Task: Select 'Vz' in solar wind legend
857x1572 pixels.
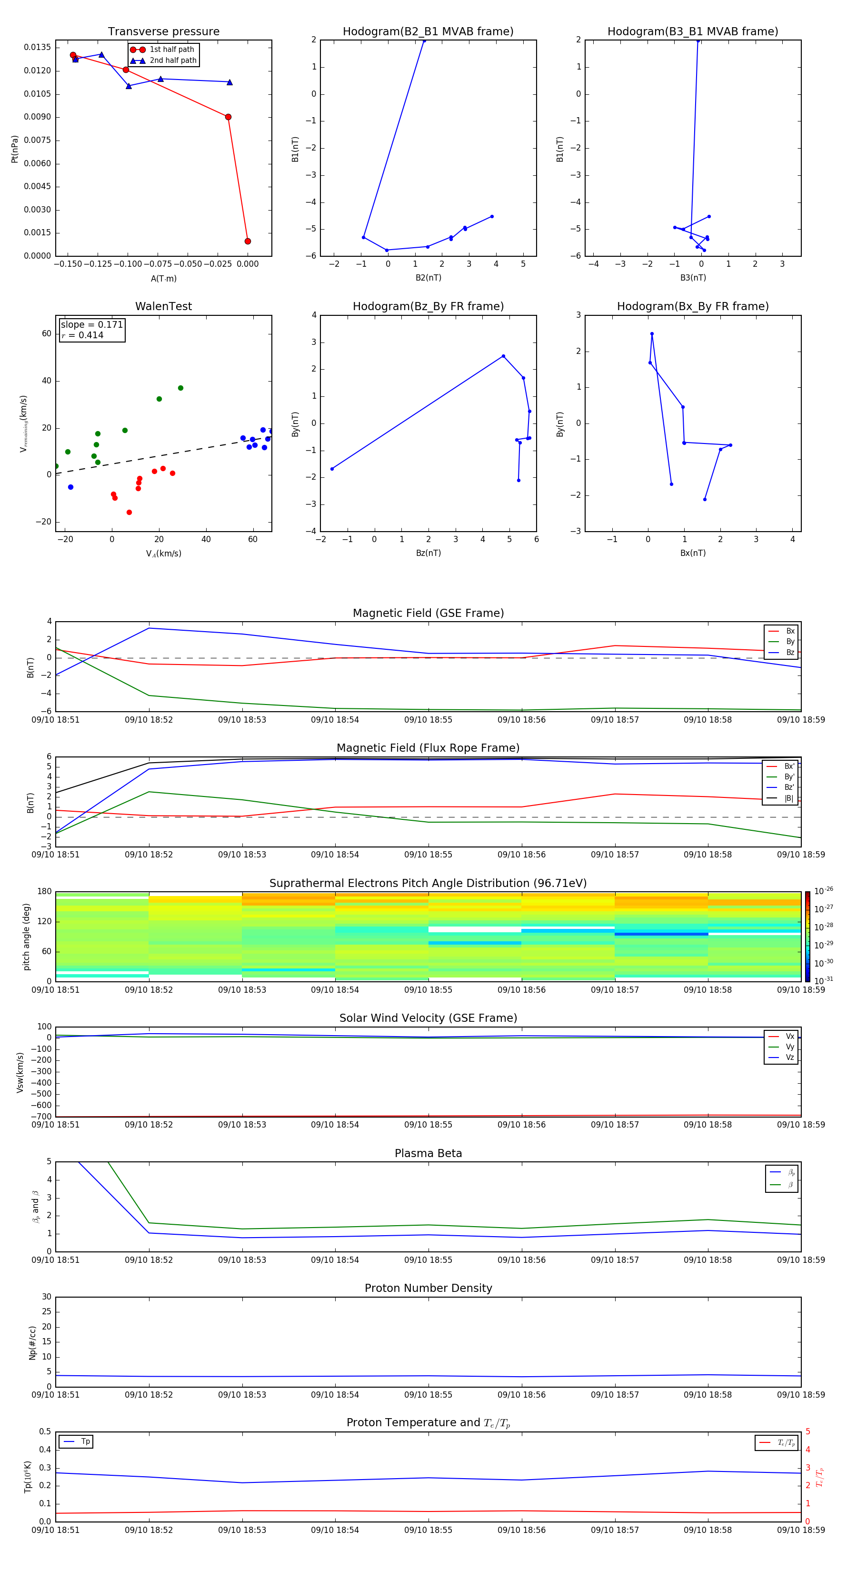Action: pyautogui.click(x=781, y=1058)
